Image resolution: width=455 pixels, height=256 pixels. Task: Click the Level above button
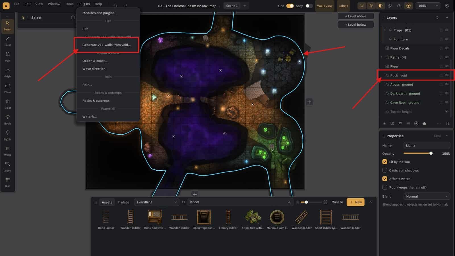click(355, 16)
